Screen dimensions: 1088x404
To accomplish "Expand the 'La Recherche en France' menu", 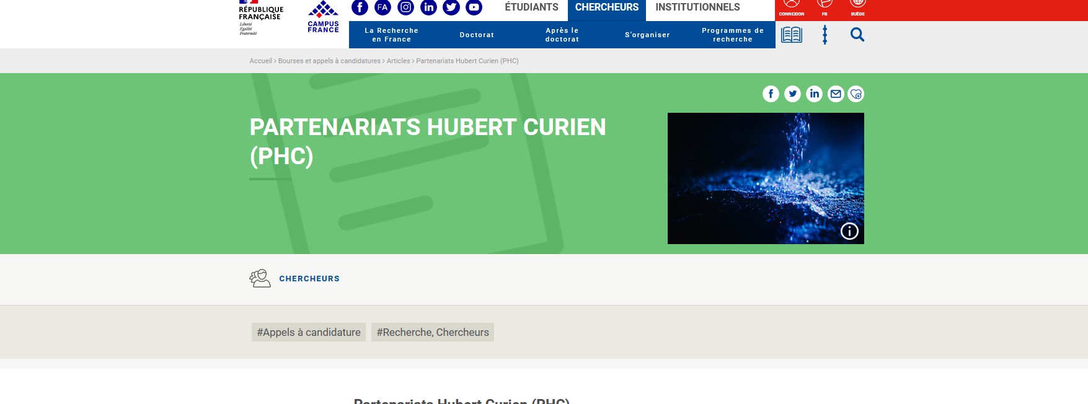I will [391, 35].
